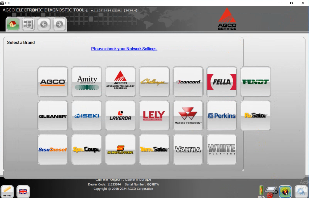Toggle units using the METRIC ruler button
The image size is (309, 198).
7,191
